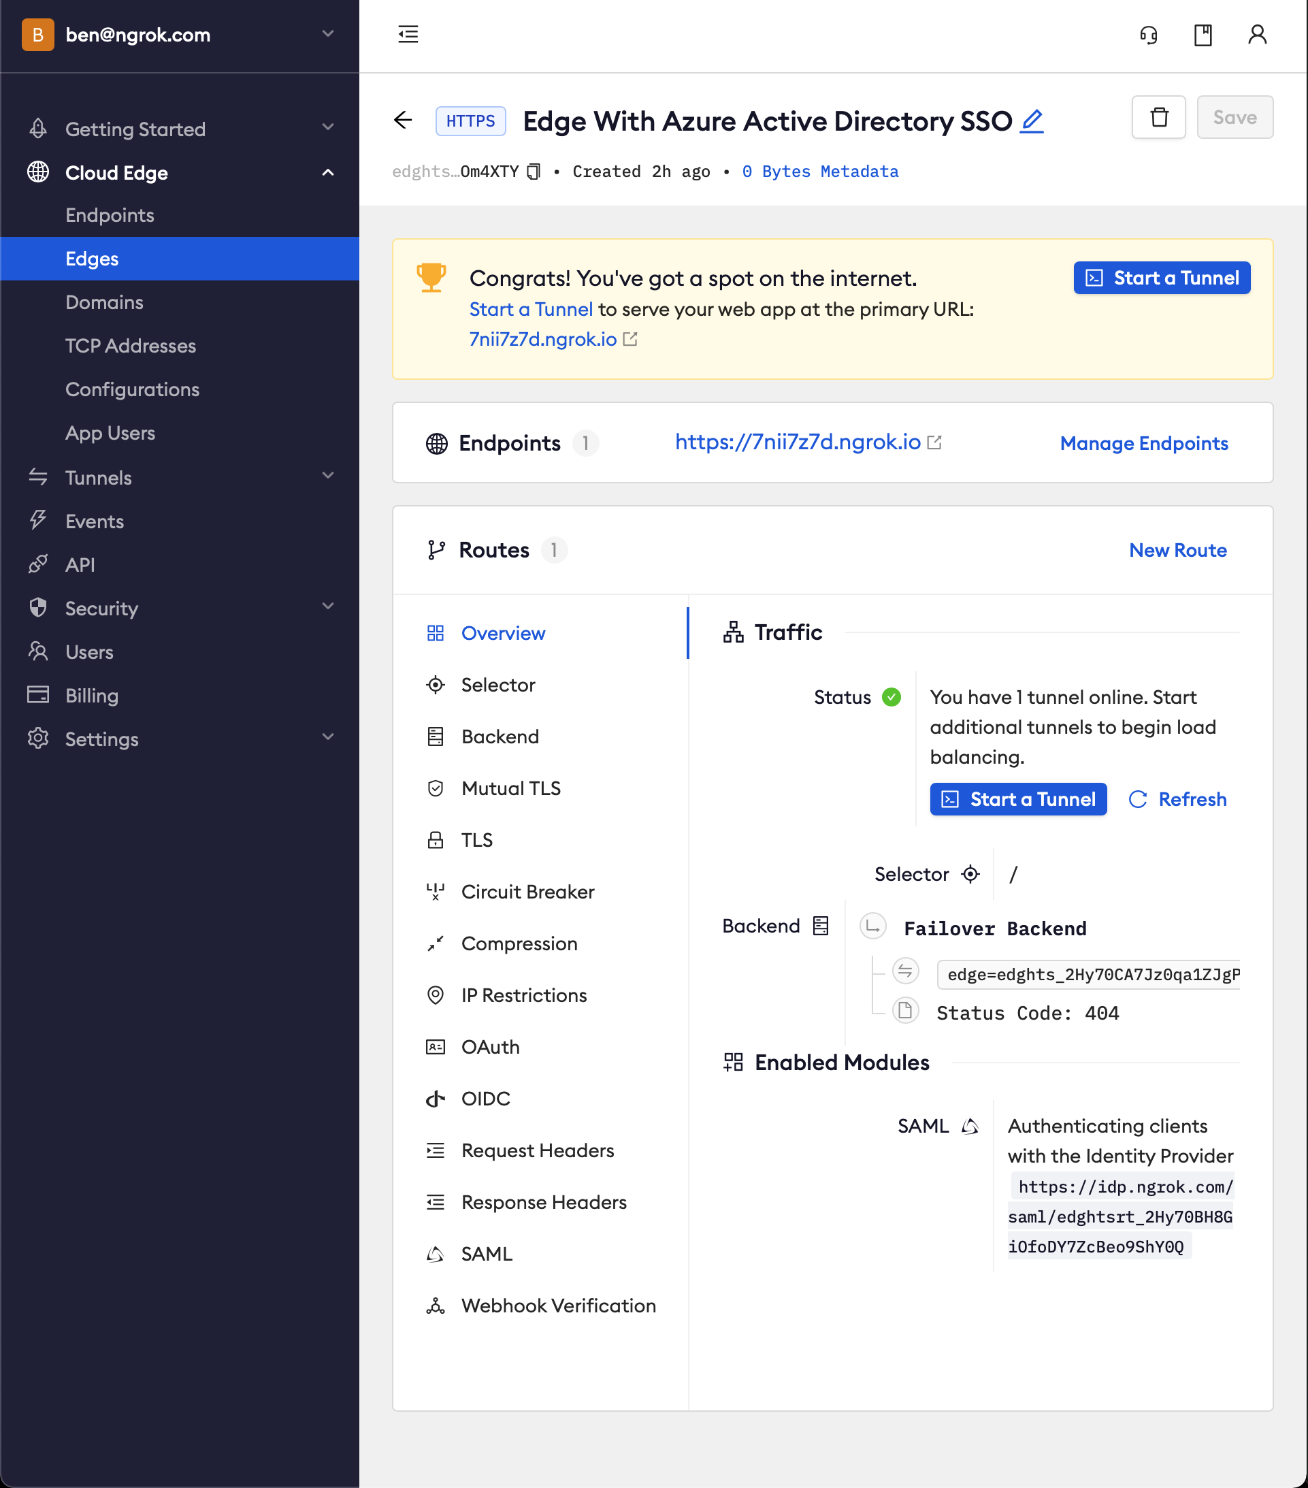Viewport: 1308px width, 1488px height.
Task: Open Backend route module
Action: 542,736
